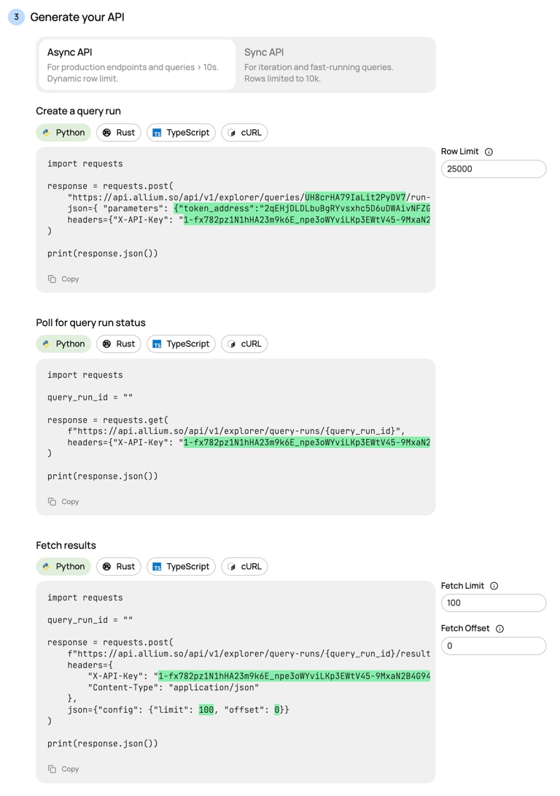Select cURL under Fetch results
The width and height of the screenshot is (560, 796).
tap(244, 567)
